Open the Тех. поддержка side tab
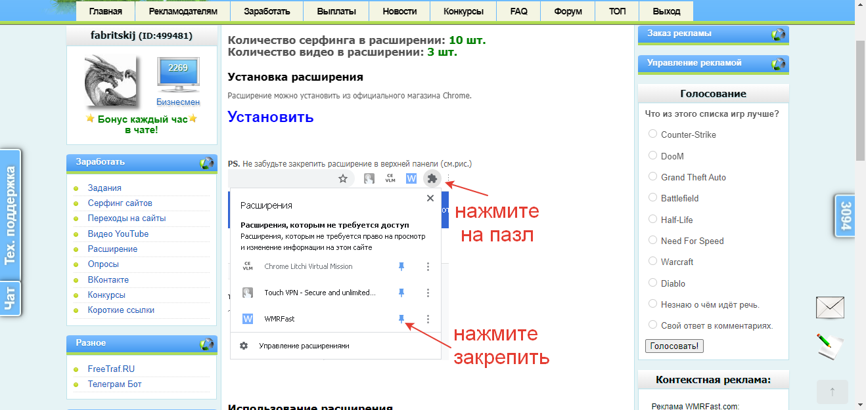The image size is (866, 410). [x=10, y=215]
